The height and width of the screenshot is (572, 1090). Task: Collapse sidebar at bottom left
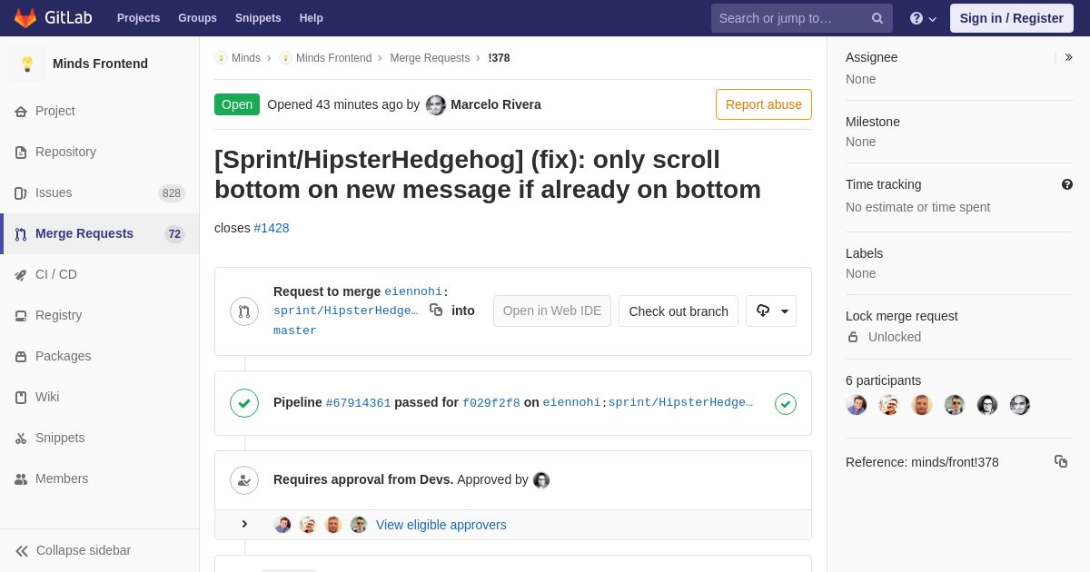(x=73, y=550)
